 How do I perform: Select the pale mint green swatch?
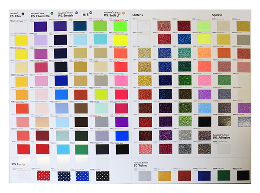tap(101, 108)
